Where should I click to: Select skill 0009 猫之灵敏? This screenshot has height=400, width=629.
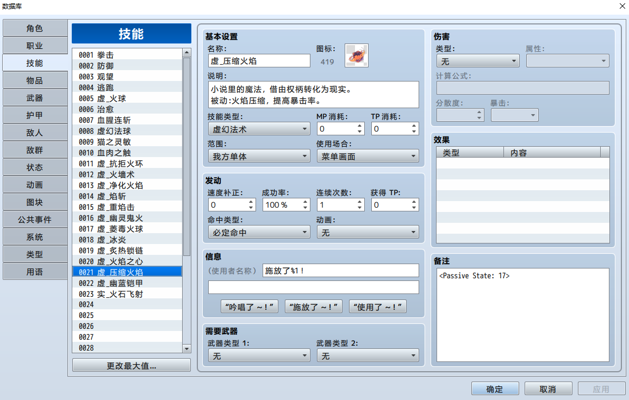127,142
